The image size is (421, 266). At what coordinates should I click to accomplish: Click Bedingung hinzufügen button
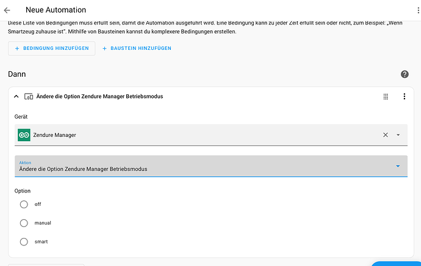(51, 49)
